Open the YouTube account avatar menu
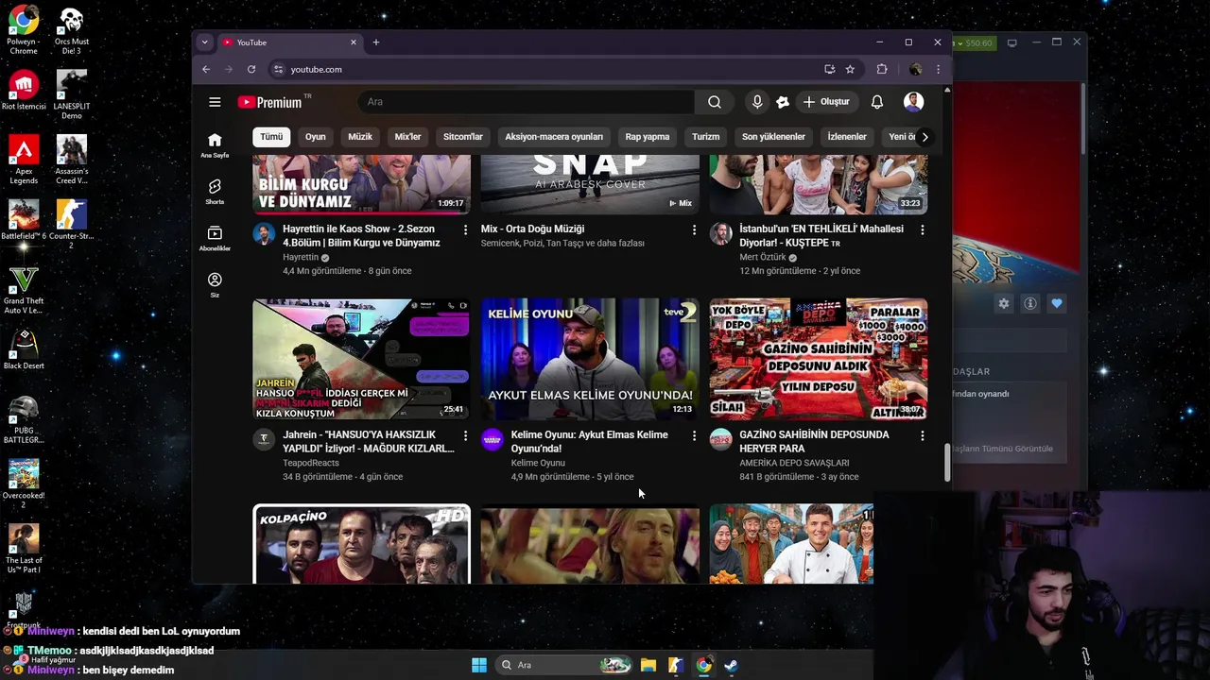Screen dimensions: 1210x680 point(913,102)
